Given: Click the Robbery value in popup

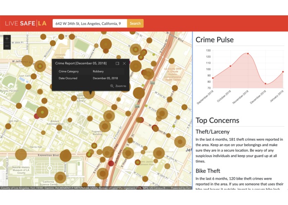Looking at the screenshot, I should 98,71.
